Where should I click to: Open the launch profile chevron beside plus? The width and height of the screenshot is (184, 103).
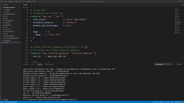point(175,64)
